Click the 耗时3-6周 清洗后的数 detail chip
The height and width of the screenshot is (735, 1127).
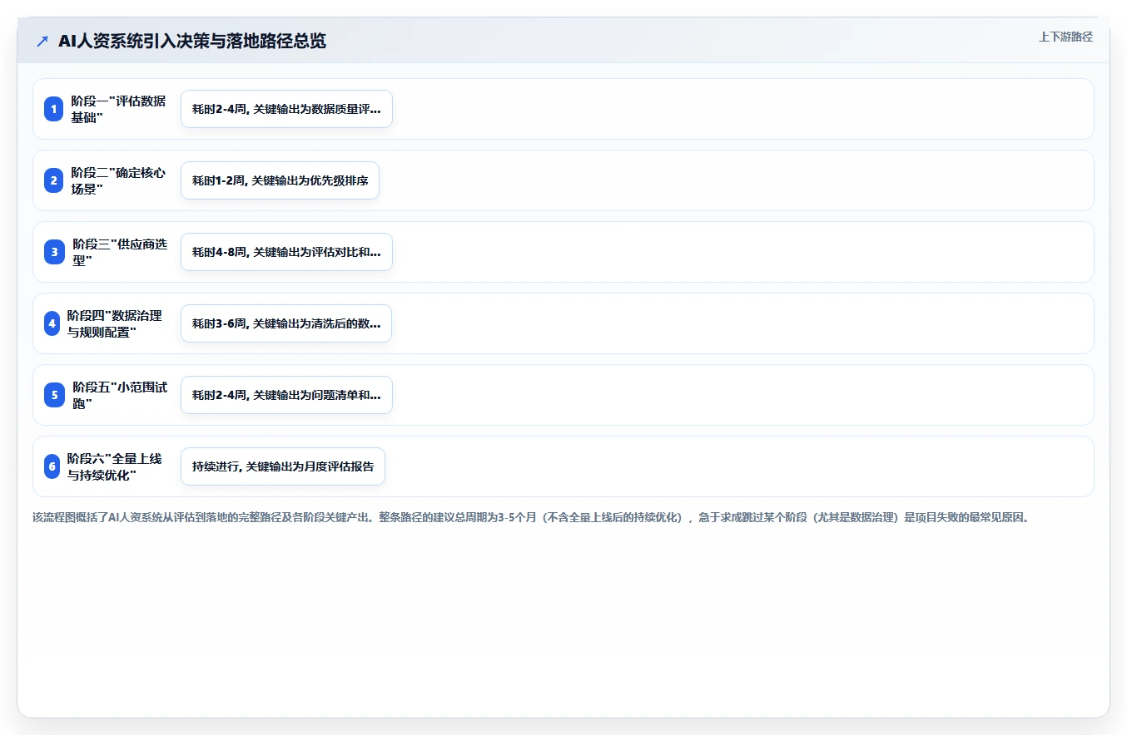286,323
